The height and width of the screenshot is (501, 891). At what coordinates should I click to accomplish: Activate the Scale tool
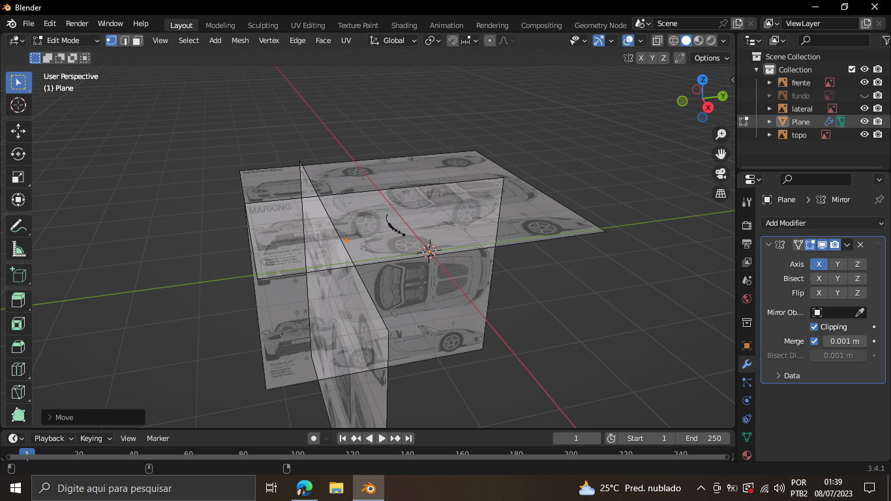point(18,177)
